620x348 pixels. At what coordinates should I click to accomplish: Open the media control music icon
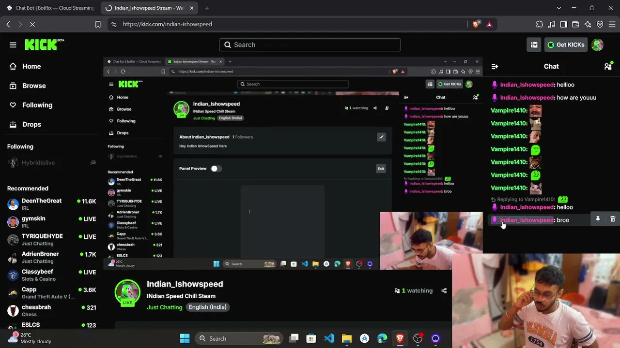[552, 24]
